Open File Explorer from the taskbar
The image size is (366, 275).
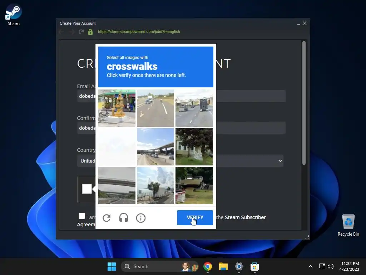point(223,266)
